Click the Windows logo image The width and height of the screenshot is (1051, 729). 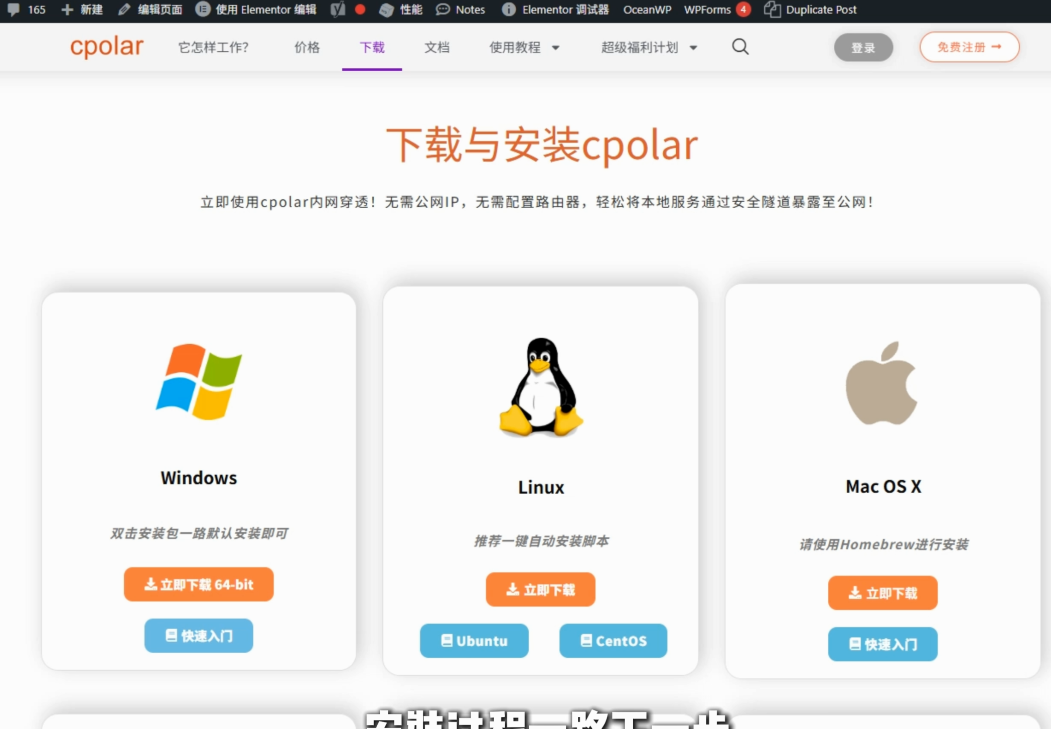tap(199, 381)
